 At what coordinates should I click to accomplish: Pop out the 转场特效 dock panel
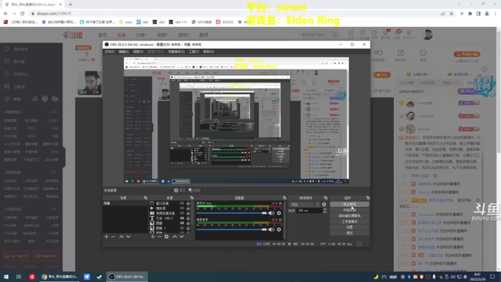(x=326, y=198)
